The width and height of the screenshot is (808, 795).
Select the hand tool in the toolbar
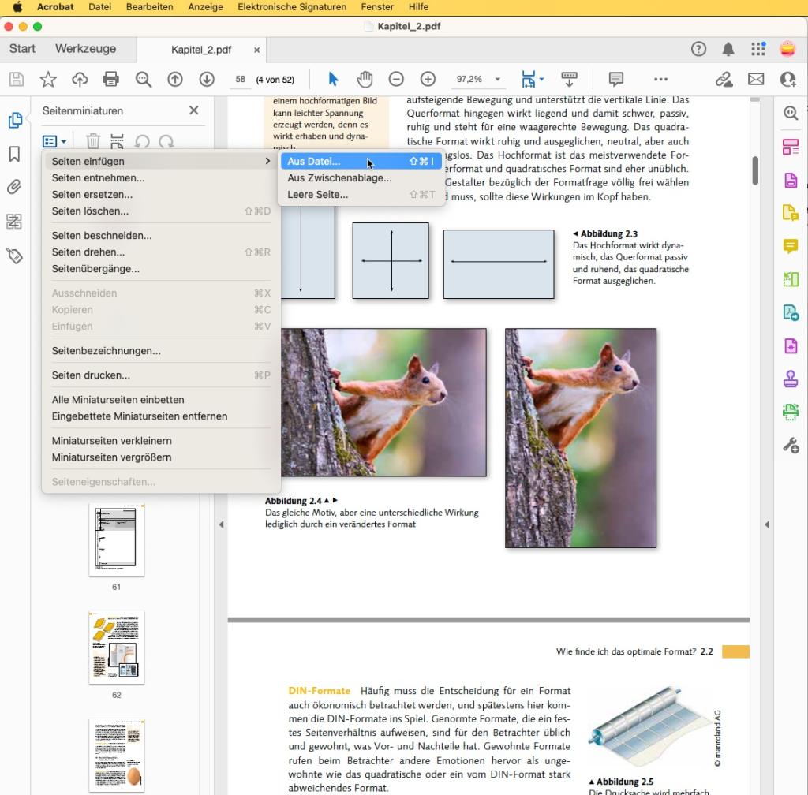point(365,79)
